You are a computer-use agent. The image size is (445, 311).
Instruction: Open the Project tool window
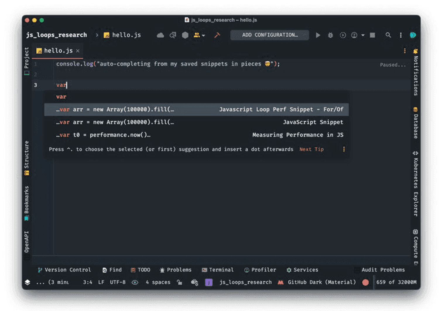click(x=27, y=61)
